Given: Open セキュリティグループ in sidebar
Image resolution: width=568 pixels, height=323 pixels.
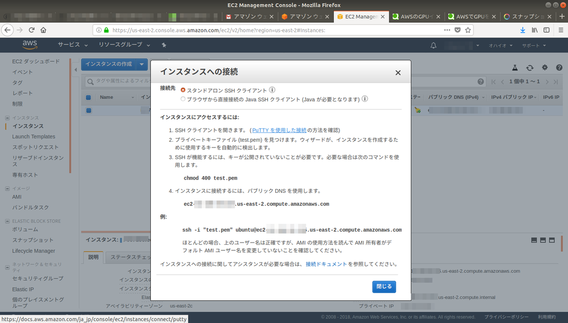Looking at the screenshot, I should click(x=38, y=279).
